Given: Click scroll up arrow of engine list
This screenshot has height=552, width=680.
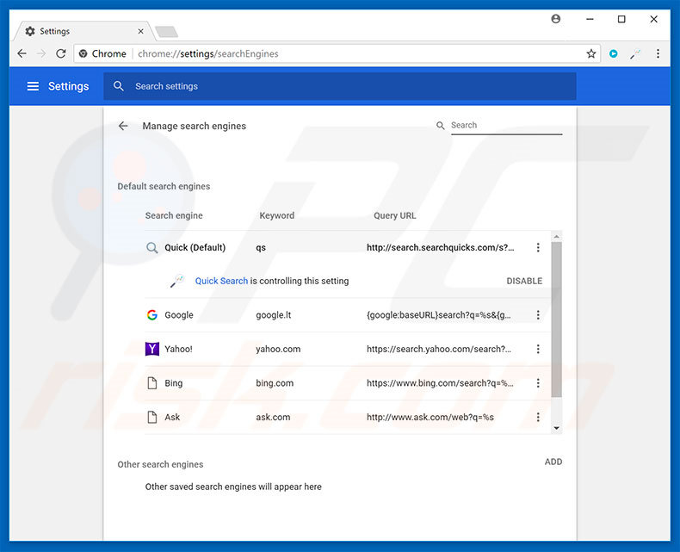Looking at the screenshot, I should [x=556, y=237].
